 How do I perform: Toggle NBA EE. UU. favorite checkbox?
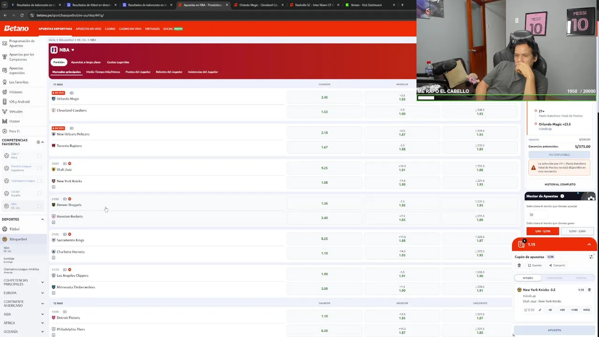click(x=39, y=206)
